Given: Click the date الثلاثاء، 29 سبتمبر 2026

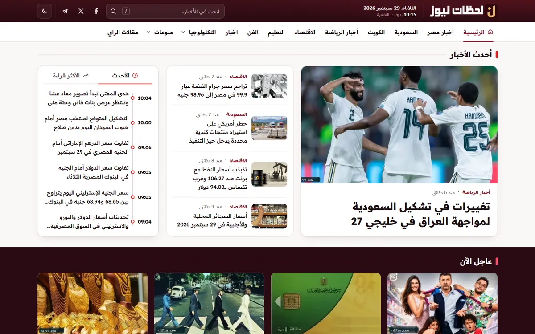Looking at the screenshot, I should [390, 8].
